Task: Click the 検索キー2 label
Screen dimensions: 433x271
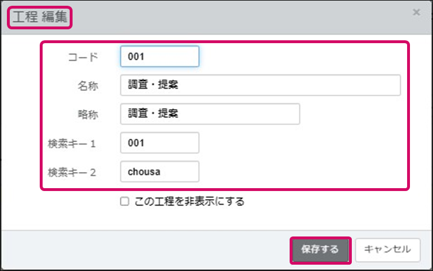Action: point(73,172)
